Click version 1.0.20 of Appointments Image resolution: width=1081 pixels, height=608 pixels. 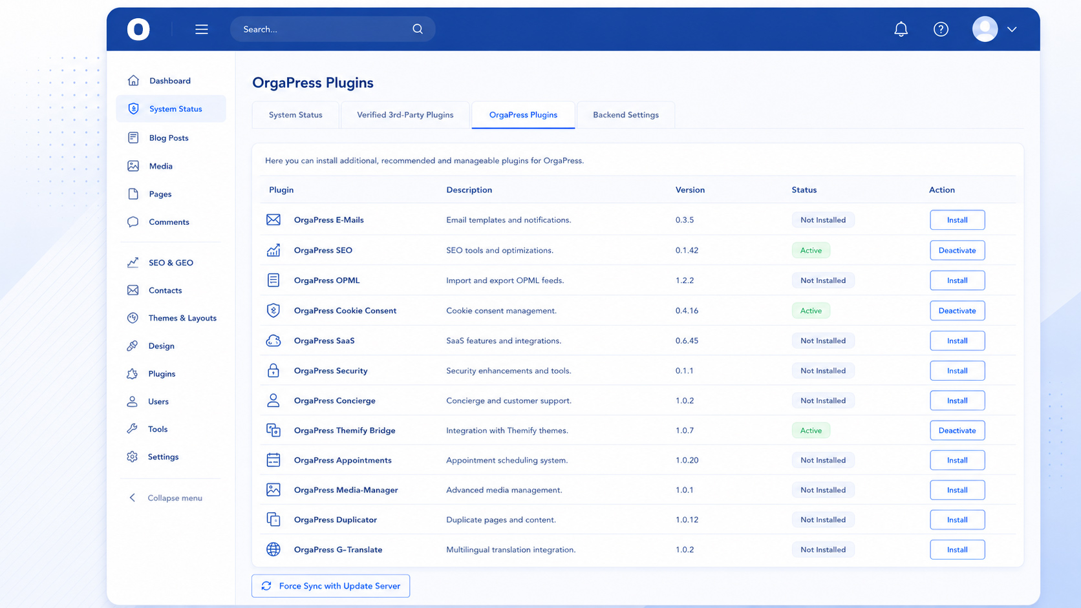coord(687,460)
